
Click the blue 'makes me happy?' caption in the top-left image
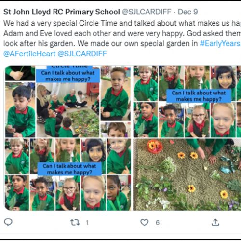[x=67, y=76]
